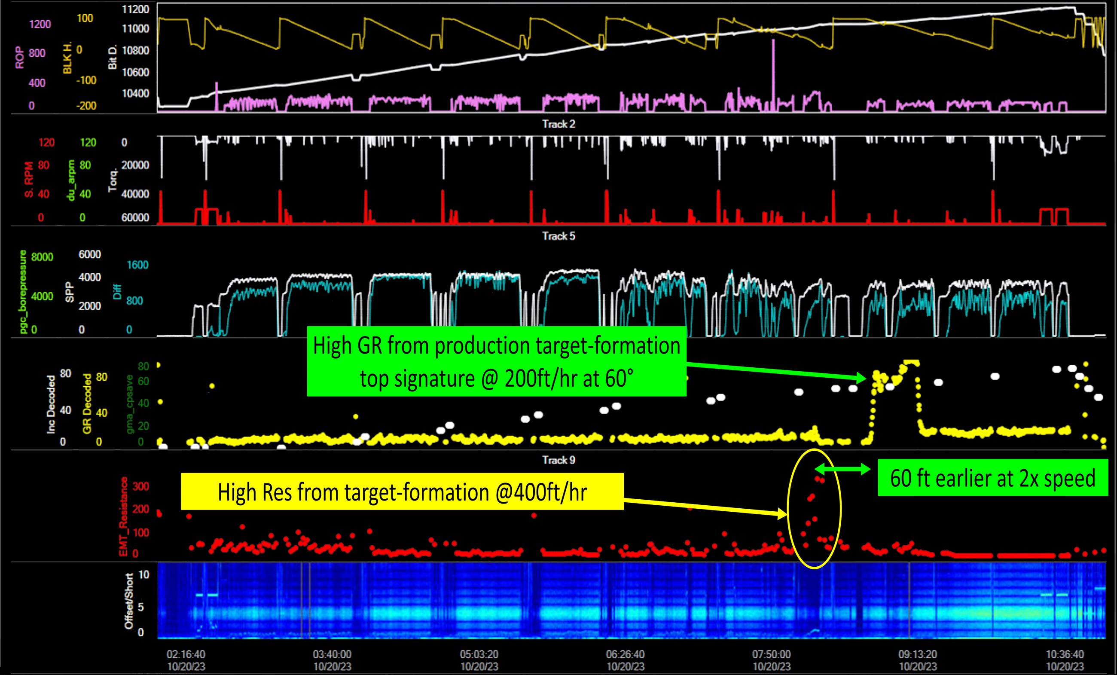
Task: Select the Track 2 title
Action: coord(558,124)
